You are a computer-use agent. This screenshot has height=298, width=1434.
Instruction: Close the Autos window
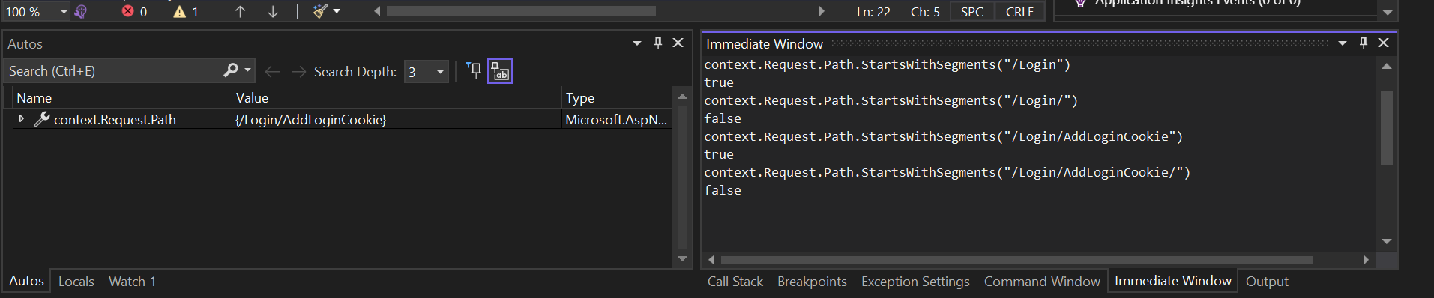678,43
